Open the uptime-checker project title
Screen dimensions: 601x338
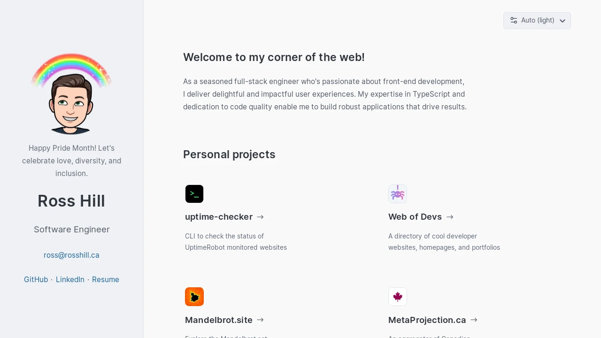pos(219,217)
